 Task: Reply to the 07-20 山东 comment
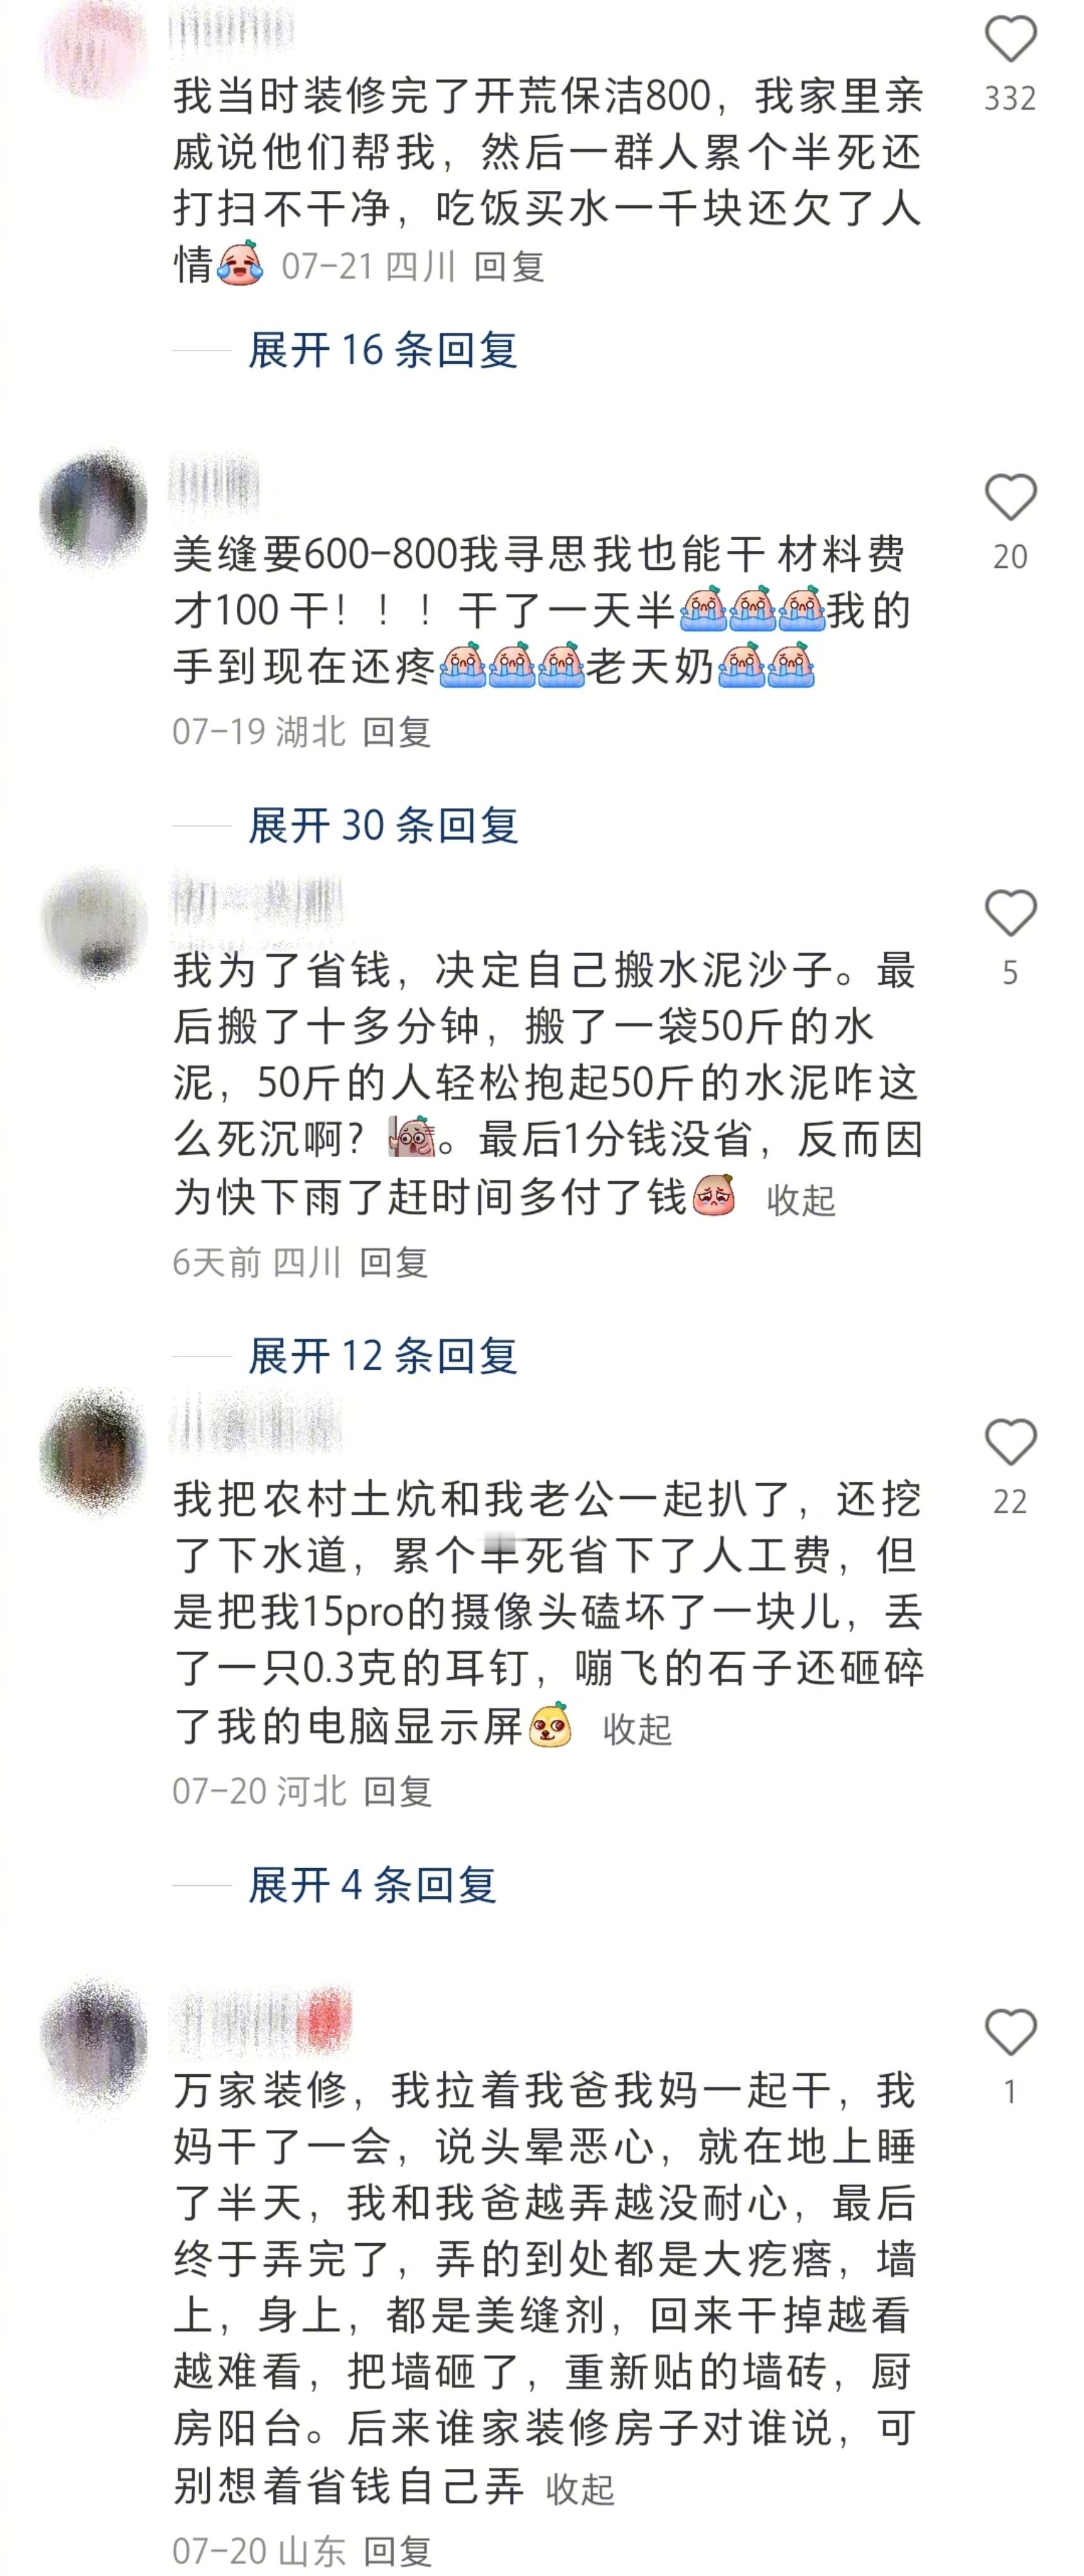click(x=397, y=2551)
